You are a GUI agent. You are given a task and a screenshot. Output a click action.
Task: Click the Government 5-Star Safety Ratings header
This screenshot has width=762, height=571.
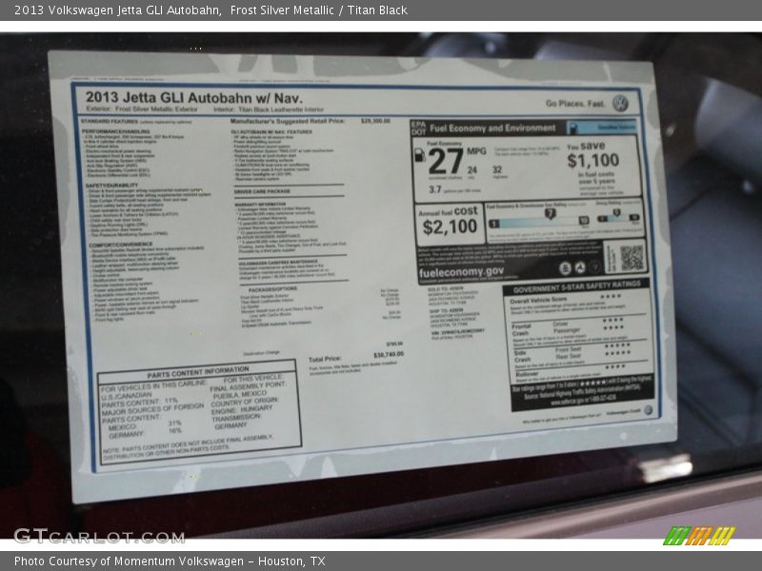coord(576,288)
